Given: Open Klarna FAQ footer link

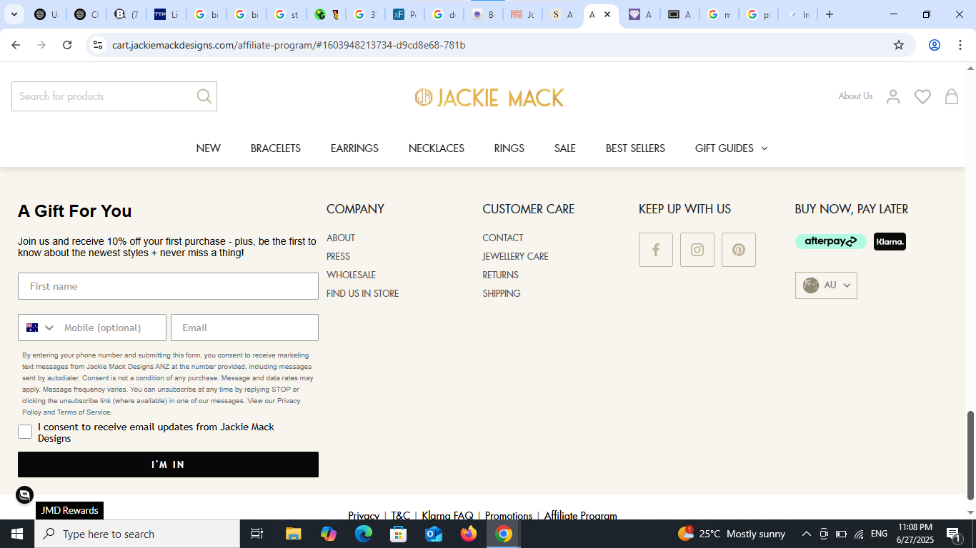Looking at the screenshot, I should [447, 515].
